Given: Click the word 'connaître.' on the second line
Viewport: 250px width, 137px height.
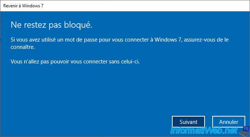Looking at the screenshot, I should [x=23, y=47].
